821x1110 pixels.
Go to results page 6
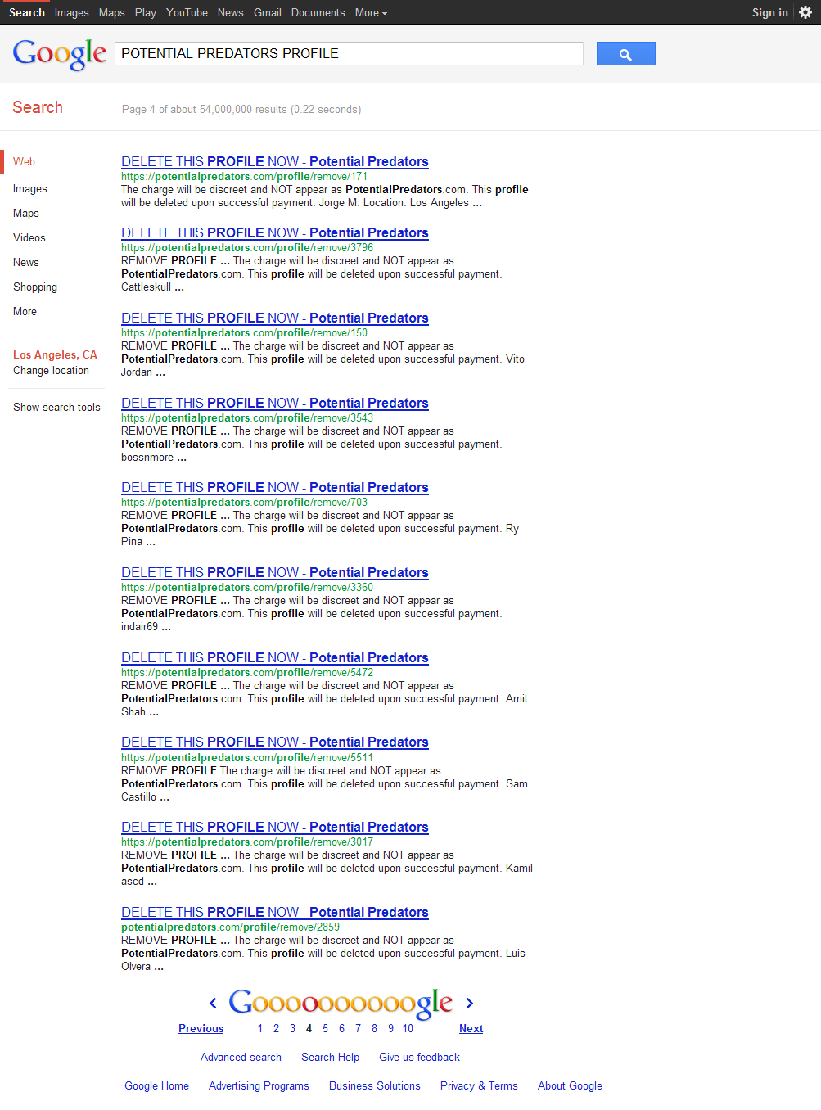[x=341, y=1028]
